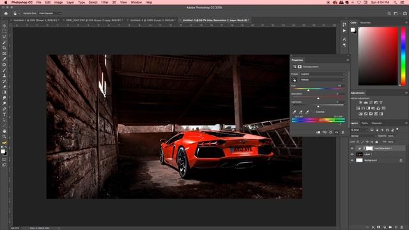The height and width of the screenshot is (230, 409).
Task: Add a Brightness/Contrast adjustment icon
Action: [x=360, y=102]
